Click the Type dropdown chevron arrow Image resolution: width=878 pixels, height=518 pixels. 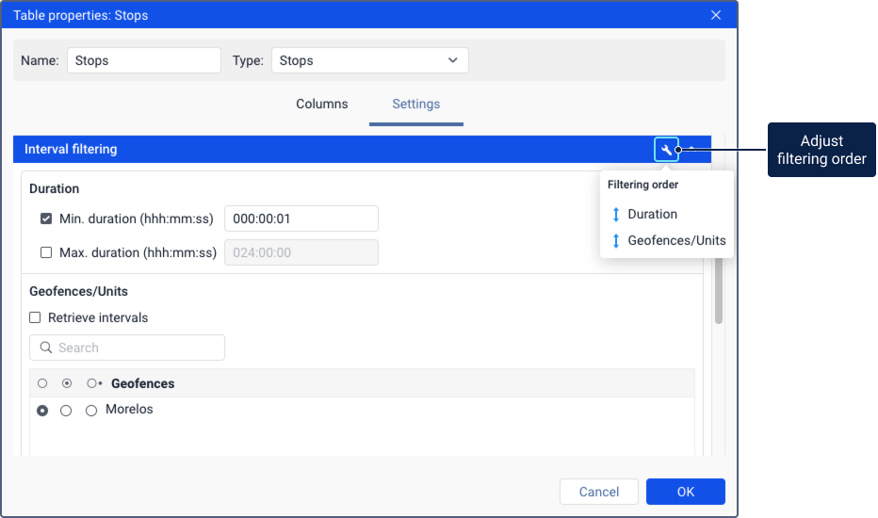coord(452,60)
